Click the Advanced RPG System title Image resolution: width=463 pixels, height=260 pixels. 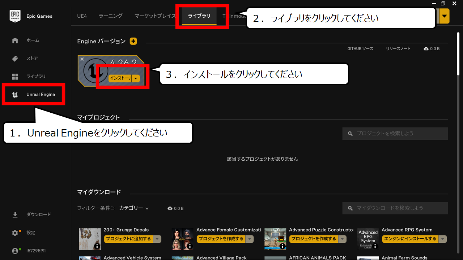tap(407, 230)
